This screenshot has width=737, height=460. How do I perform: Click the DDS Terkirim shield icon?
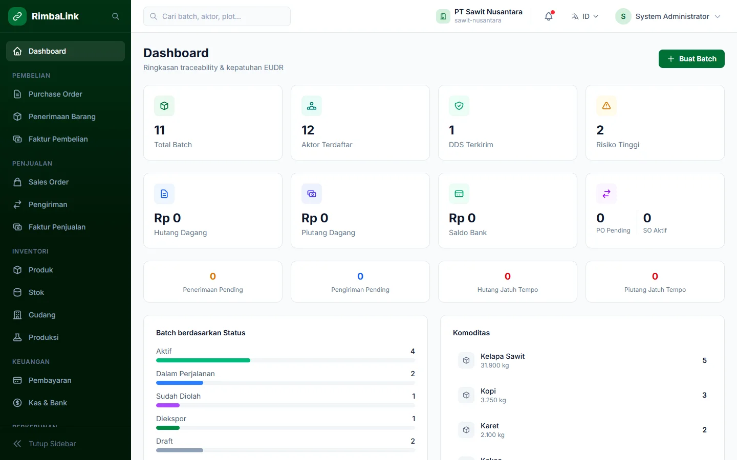pyautogui.click(x=459, y=106)
